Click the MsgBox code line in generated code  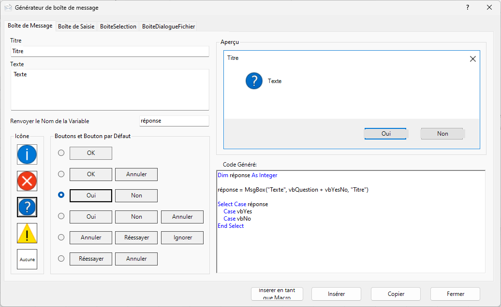293,190
